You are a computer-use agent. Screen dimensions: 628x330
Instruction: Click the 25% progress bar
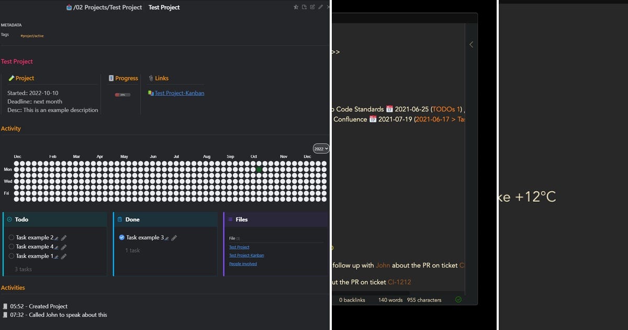point(123,95)
